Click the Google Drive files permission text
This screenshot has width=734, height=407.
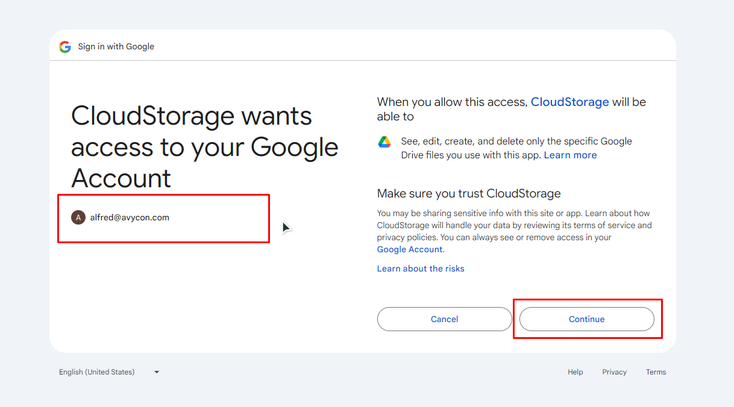click(x=516, y=148)
